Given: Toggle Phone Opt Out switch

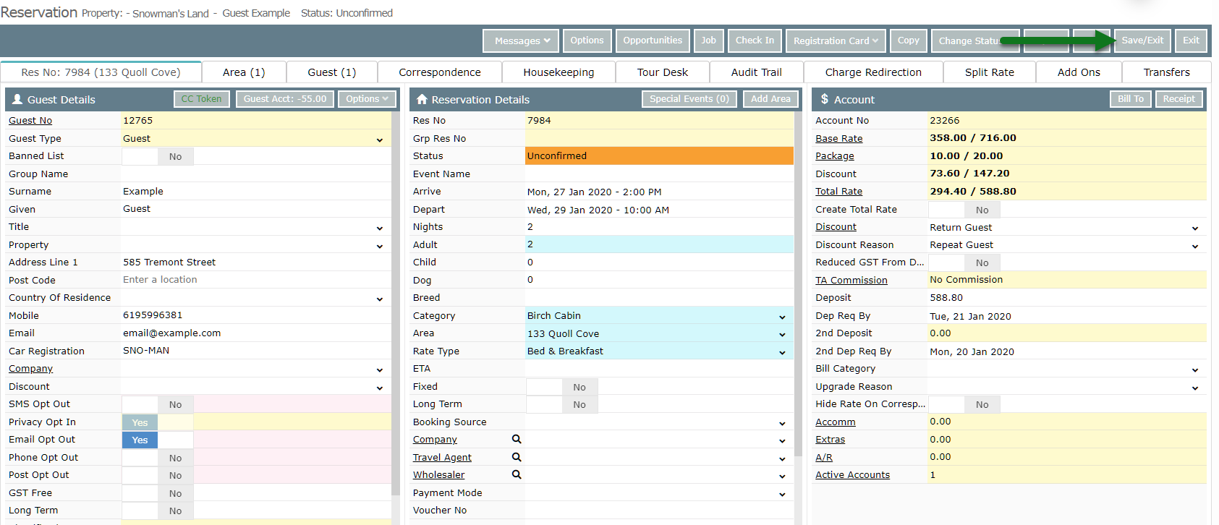Looking at the screenshot, I should point(158,458).
